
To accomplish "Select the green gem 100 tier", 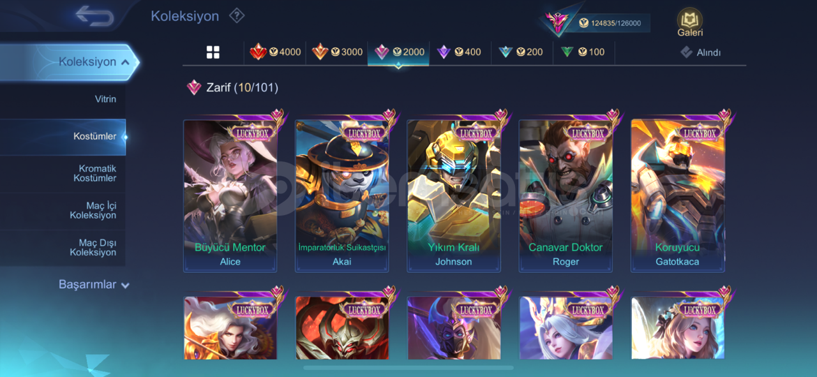I will [583, 52].
